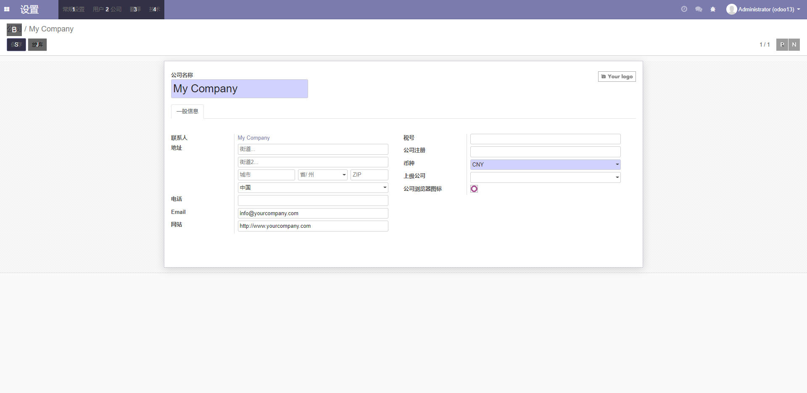The height and width of the screenshot is (393, 807).
Task: Click the 1 / 1 pager counter
Action: (x=765, y=44)
